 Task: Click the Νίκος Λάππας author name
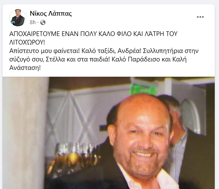click(51, 14)
